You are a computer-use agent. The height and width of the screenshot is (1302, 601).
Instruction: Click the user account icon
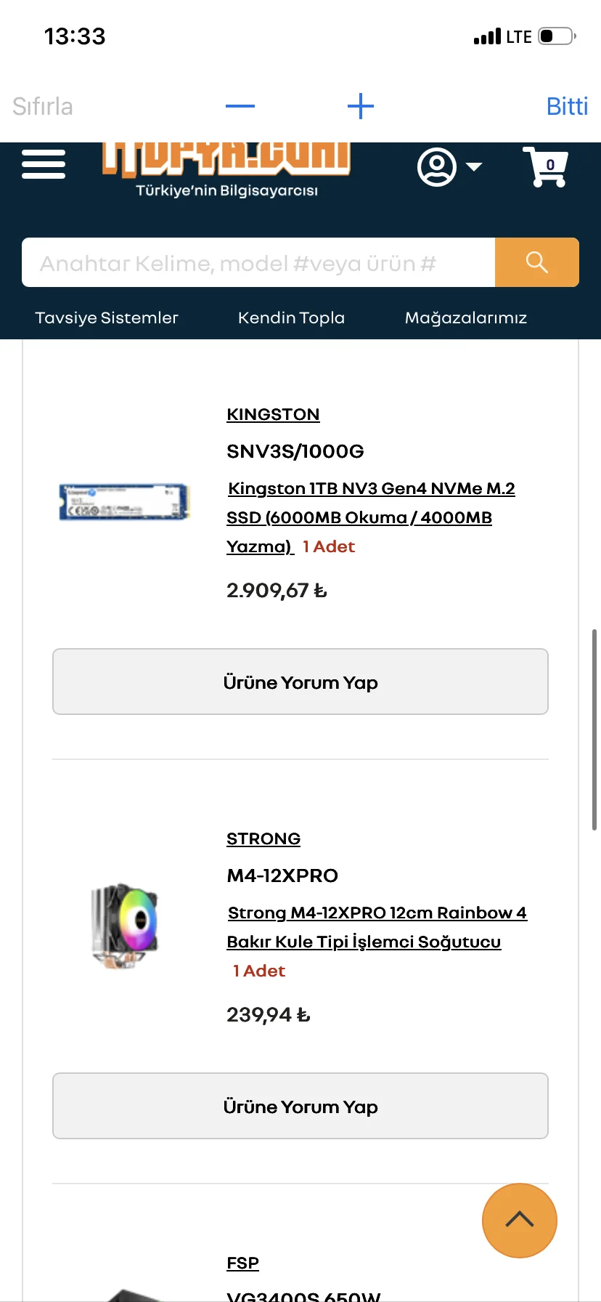[436, 167]
